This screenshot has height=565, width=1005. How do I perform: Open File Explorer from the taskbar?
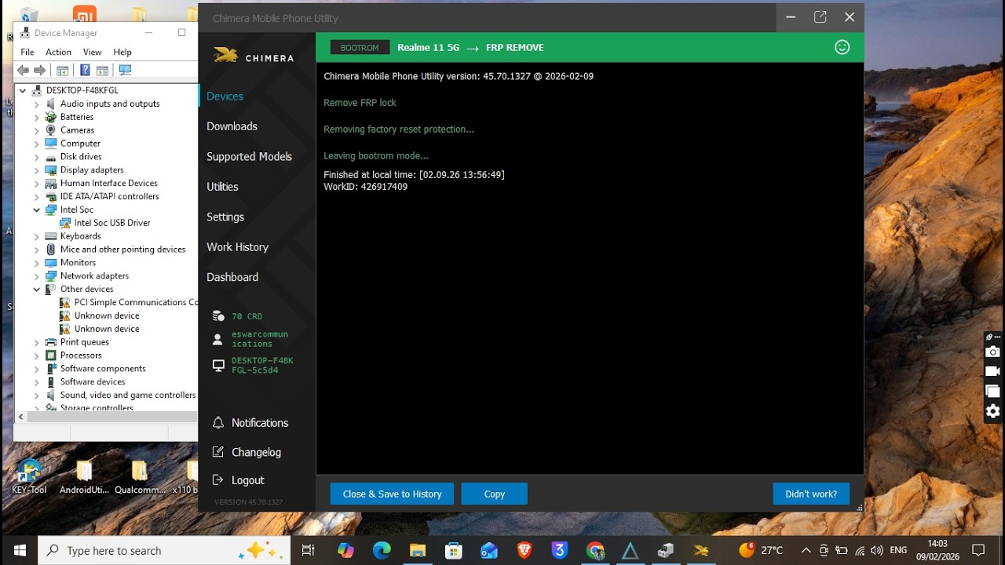click(417, 550)
